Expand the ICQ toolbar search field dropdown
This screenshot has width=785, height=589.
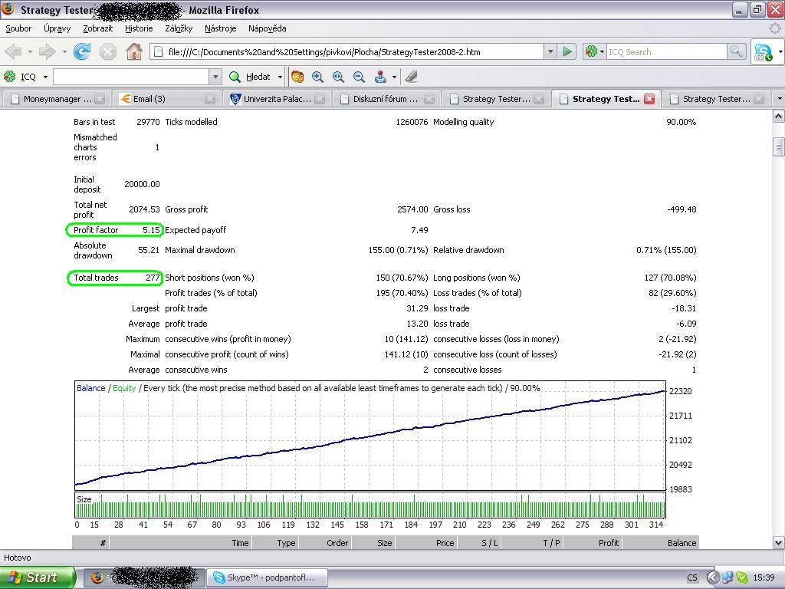215,77
